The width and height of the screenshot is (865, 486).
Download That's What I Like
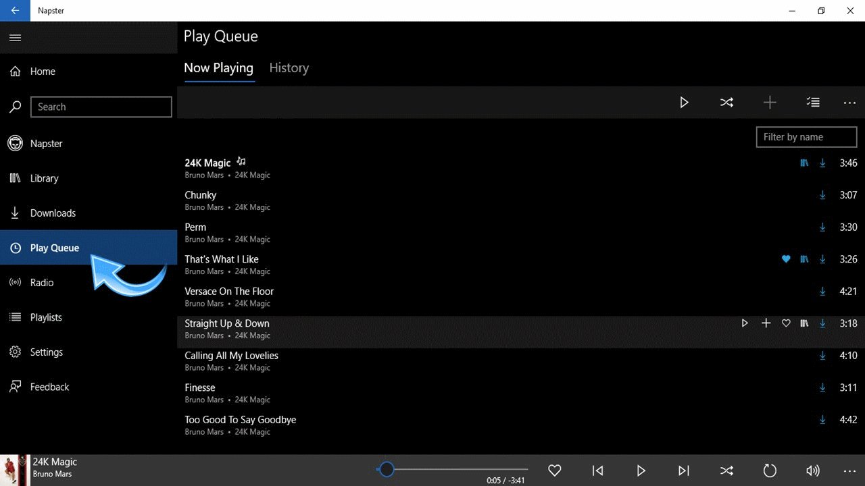[x=822, y=259]
